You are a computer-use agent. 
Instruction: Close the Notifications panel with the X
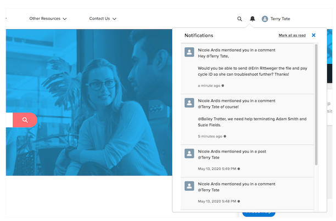click(313, 35)
